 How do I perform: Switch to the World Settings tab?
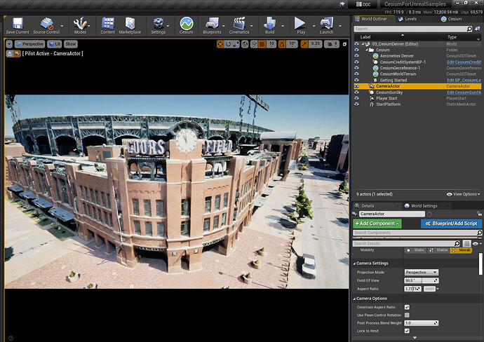pyautogui.click(x=423, y=205)
